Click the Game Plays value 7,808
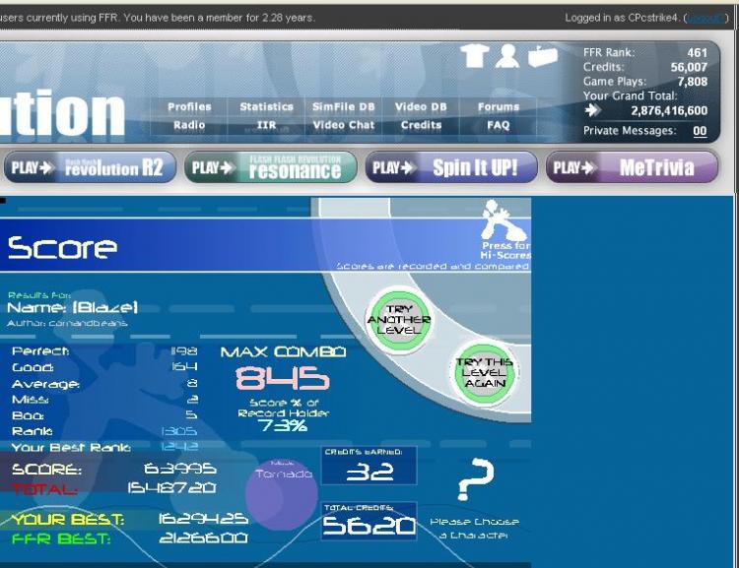Screen dimensions: 739x568 pyautogui.click(x=693, y=82)
